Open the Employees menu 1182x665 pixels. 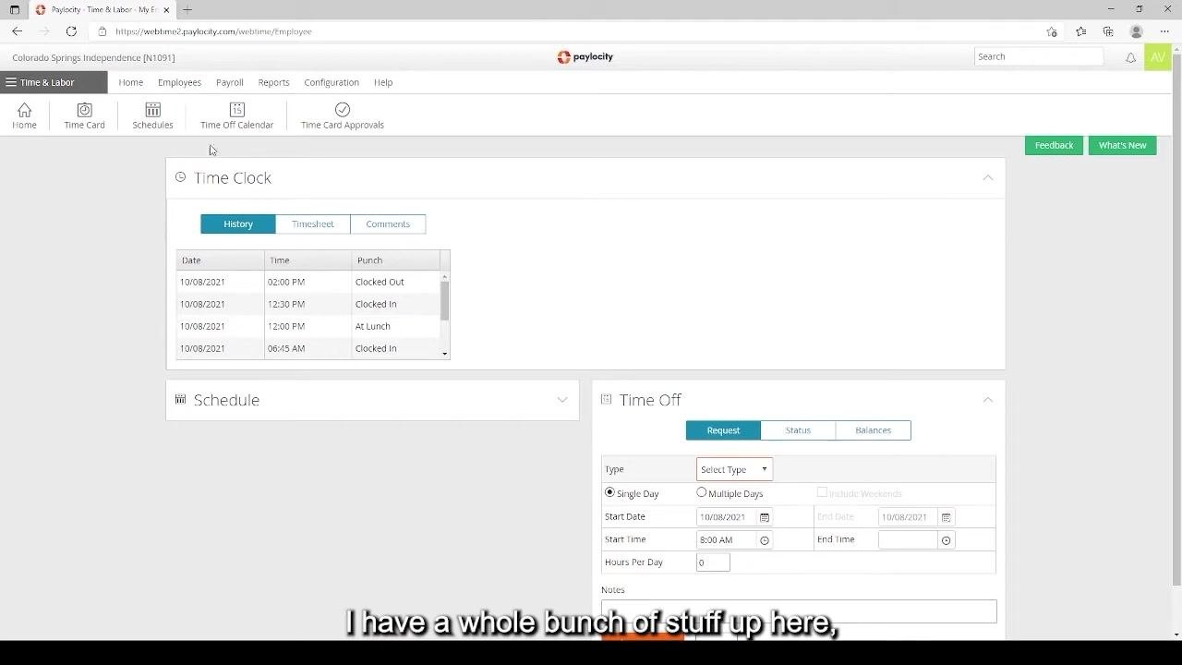(x=179, y=82)
